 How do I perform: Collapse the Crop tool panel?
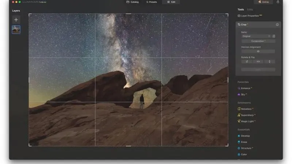tap(243, 24)
